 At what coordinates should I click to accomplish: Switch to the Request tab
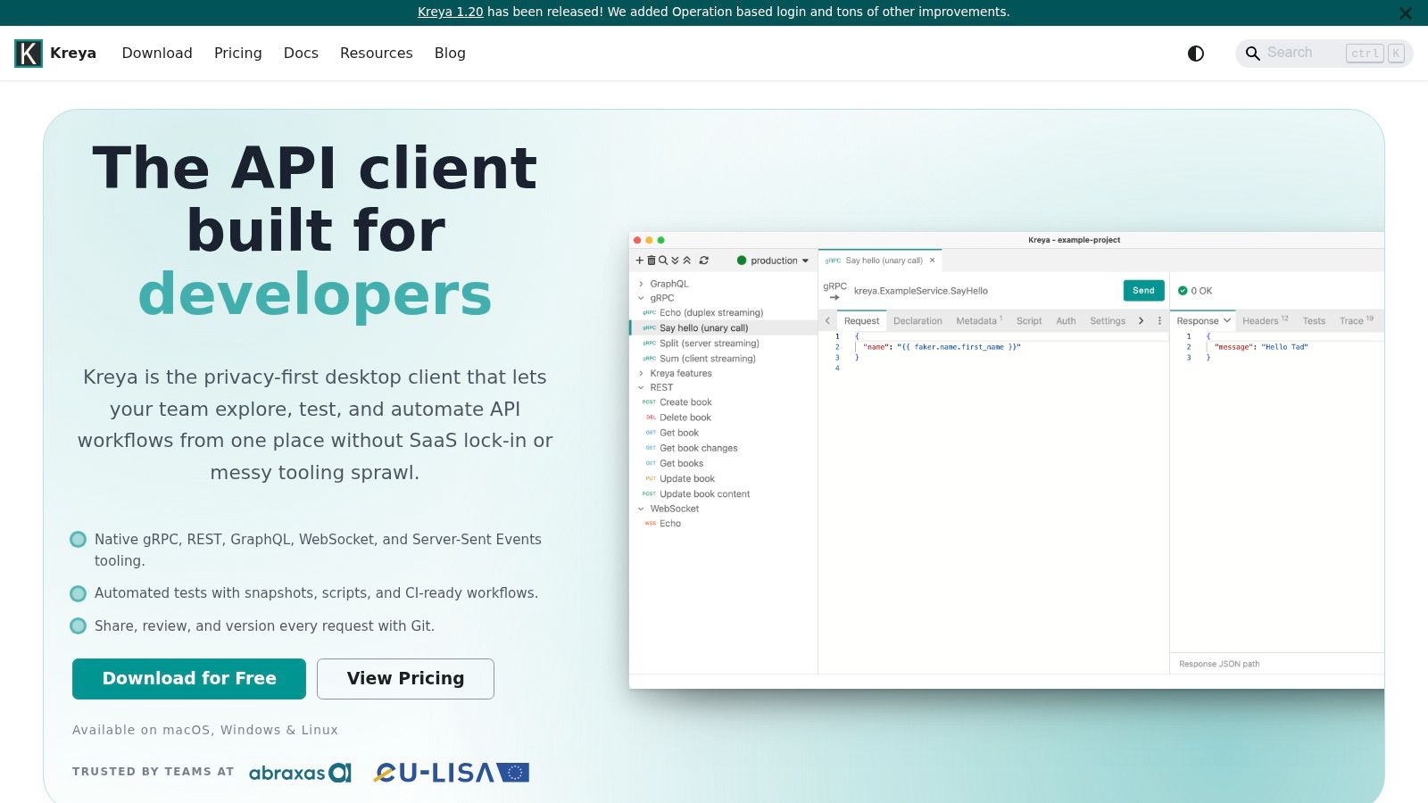(861, 321)
